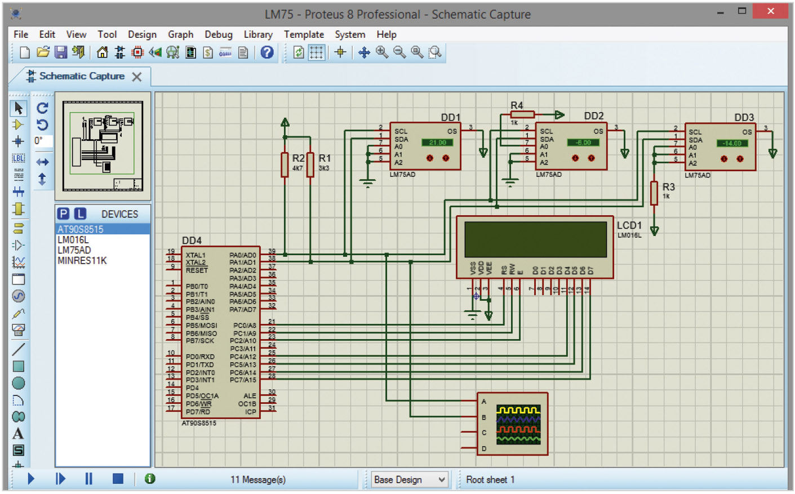Select MINRES11K in the devices list
The height and width of the screenshot is (494, 795).
coord(103,261)
